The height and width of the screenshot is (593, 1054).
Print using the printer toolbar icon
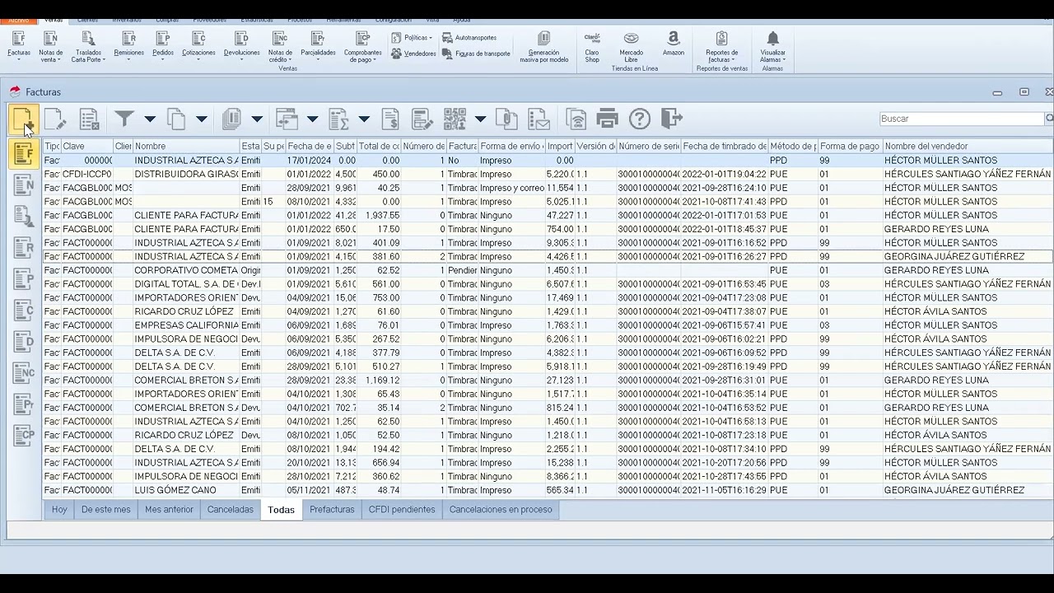tap(607, 119)
